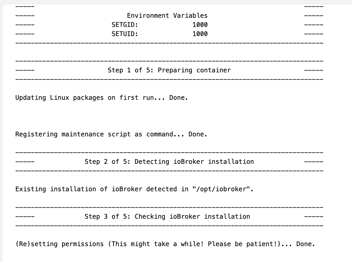Click "Done." after Registering maintenance script line
The image size is (352, 262).
[198, 134]
